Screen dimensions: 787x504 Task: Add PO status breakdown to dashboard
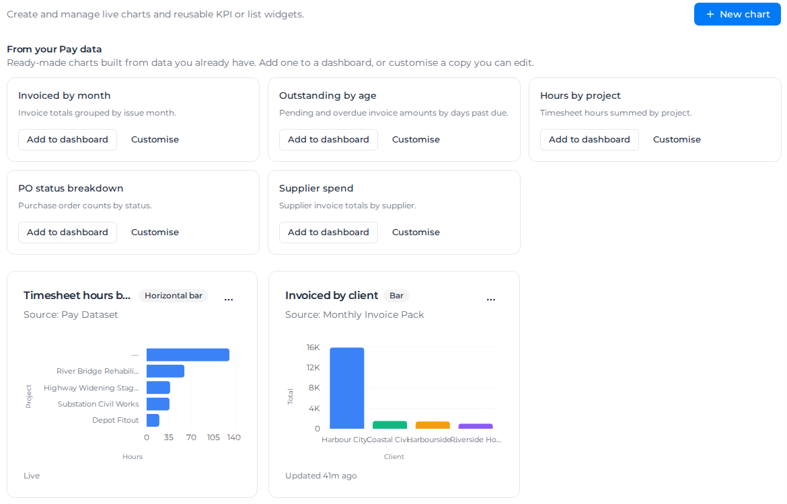coord(67,233)
